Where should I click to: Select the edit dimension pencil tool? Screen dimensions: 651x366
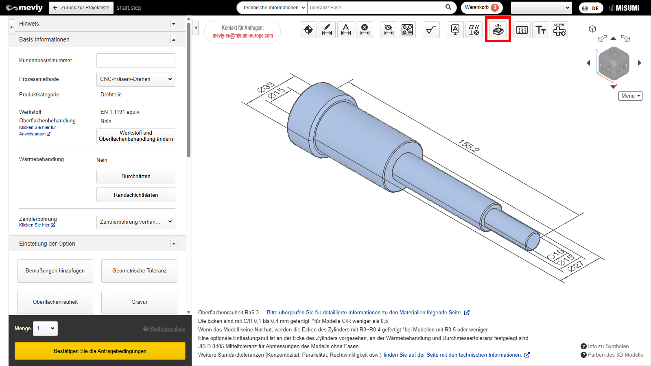[327, 30]
